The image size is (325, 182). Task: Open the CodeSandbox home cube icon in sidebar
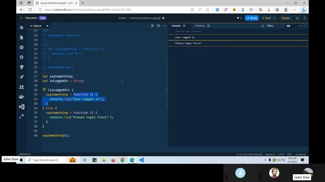[21, 28]
